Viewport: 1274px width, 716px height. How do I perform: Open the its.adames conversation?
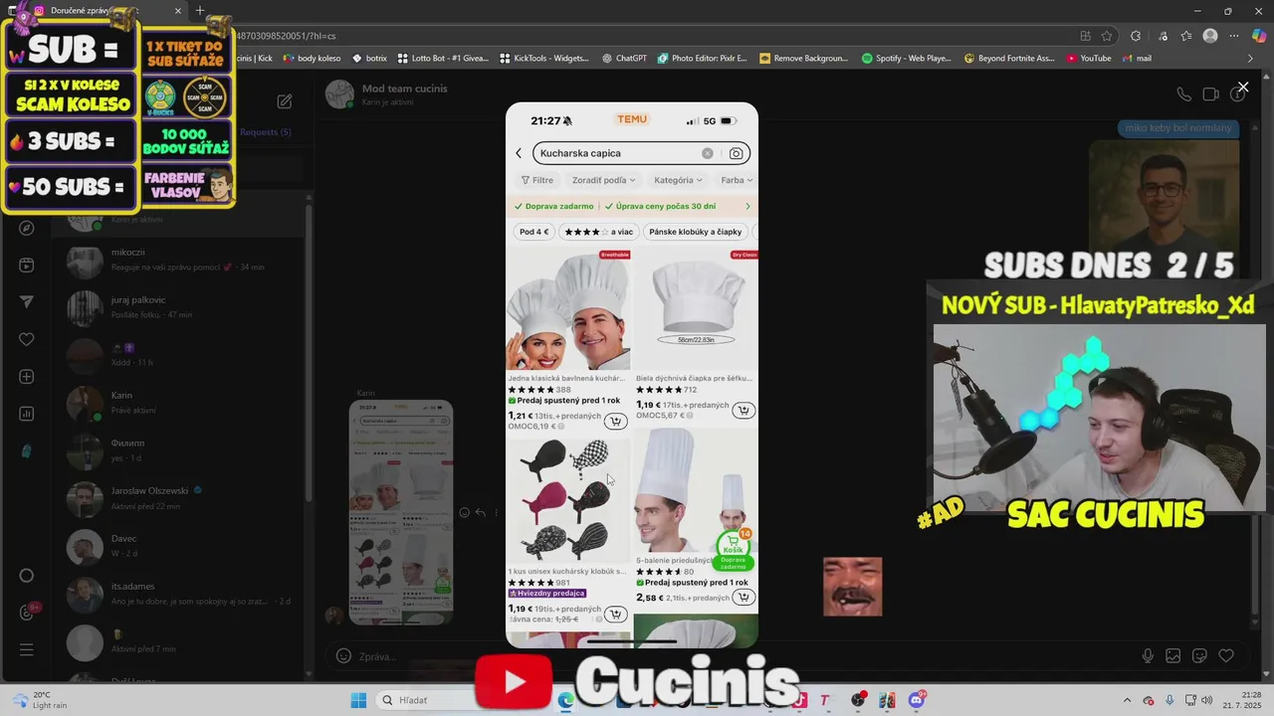coord(182,594)
